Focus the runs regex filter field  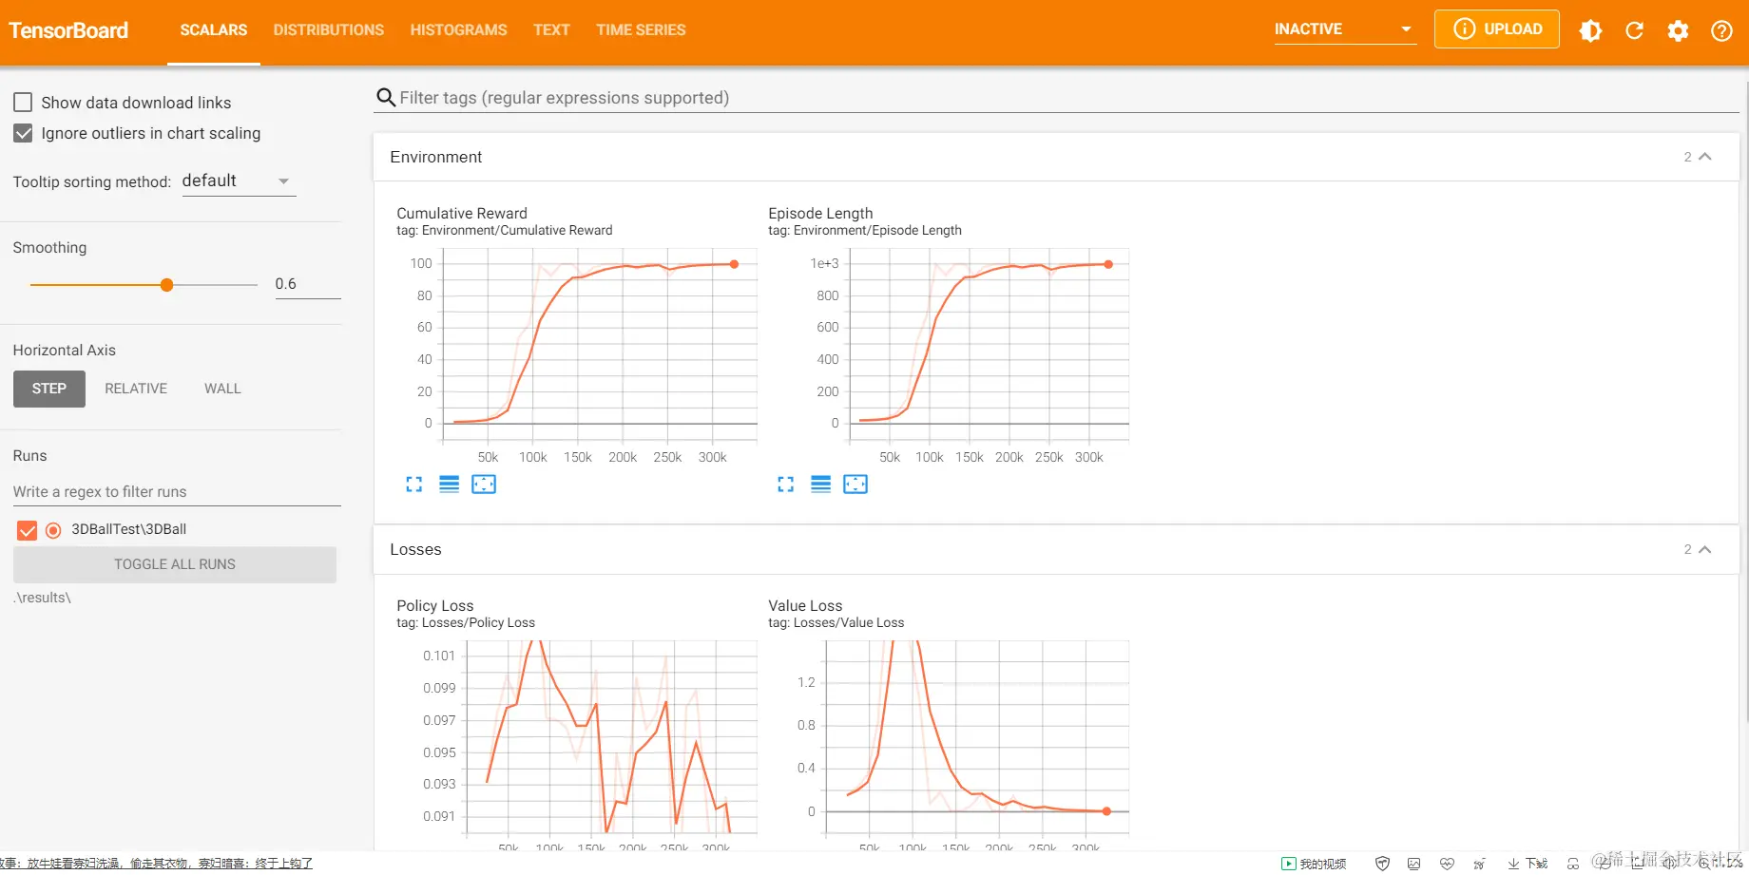177,492
